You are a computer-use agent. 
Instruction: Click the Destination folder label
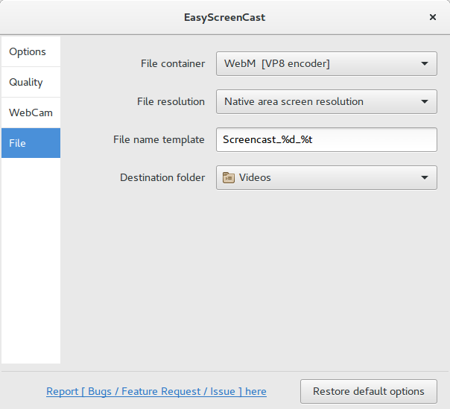click(x=162, y=177)
